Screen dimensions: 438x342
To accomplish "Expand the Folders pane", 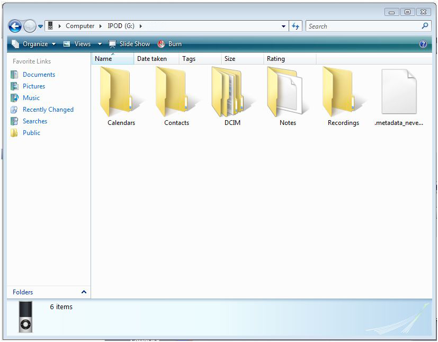I will point(84,292).
